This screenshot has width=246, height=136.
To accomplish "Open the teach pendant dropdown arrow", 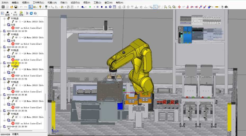I will coord(49,7).
